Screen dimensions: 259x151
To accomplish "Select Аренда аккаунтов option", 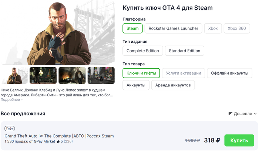I will tap(172, 85).
